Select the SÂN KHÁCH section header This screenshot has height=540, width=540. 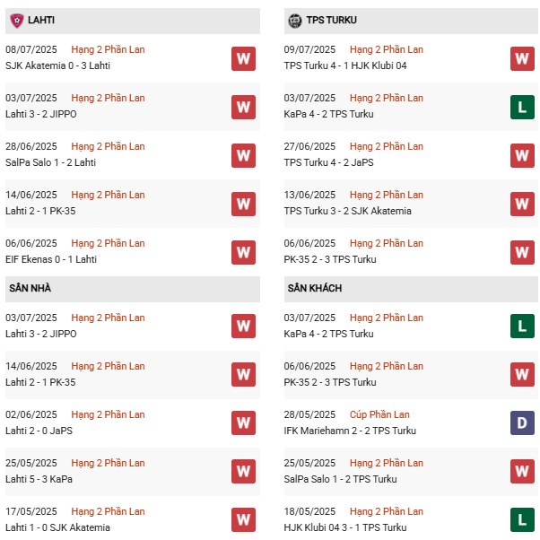point(315,289)
